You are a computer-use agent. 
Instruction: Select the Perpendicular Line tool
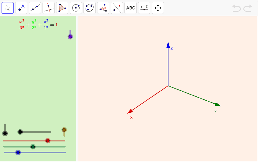tap(49, 8)
